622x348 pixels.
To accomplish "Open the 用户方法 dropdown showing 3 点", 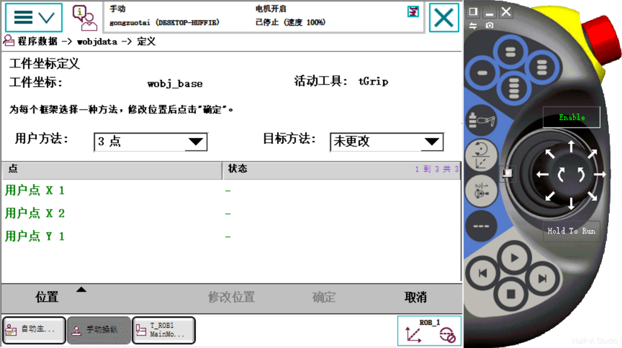I will [151, 142].
